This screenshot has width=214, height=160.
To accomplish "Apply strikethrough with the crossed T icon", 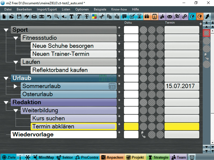I will (87, 16).
